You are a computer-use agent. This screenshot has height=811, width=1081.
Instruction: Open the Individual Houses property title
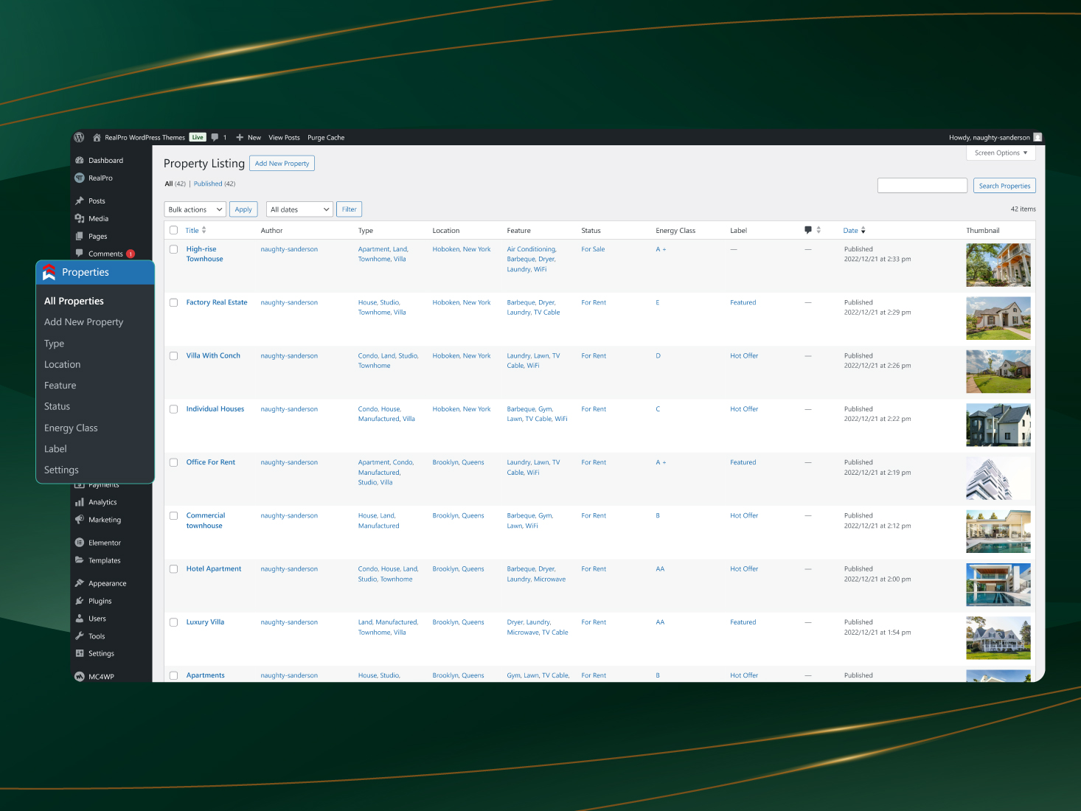coord(215,409)
